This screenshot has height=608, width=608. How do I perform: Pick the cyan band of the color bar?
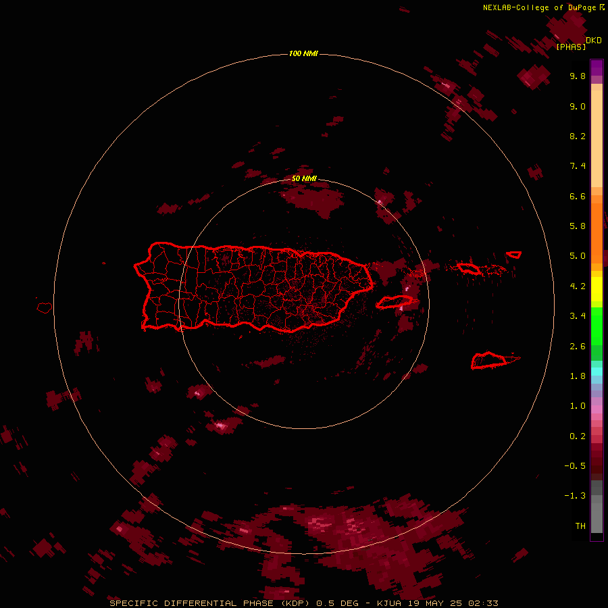pos(597,372)
